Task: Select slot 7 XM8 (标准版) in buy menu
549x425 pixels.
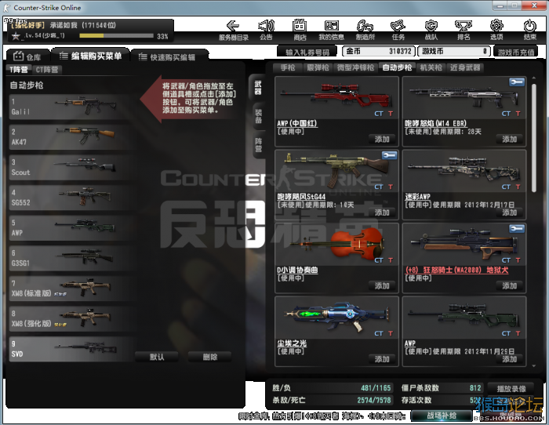Action: click(x=72, y=289)
